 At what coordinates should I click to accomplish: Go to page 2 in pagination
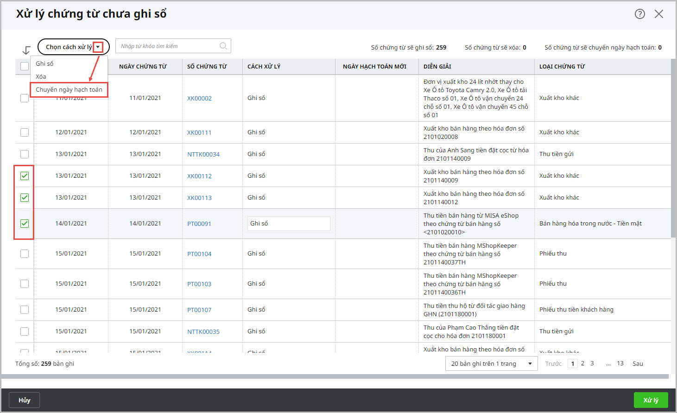tap(582, 363)
